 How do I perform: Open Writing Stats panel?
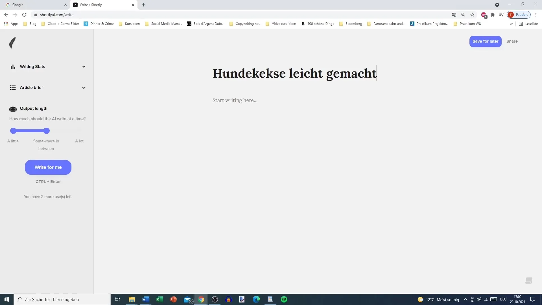click(x=48, y=66)
